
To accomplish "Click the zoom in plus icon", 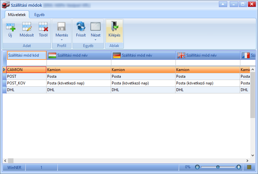I will (x=238, y=167).
